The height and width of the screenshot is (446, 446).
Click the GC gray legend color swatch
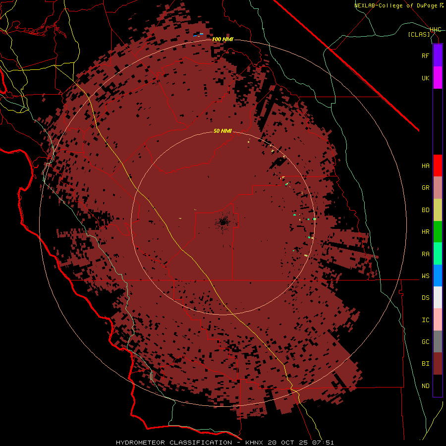coord(438,341)
